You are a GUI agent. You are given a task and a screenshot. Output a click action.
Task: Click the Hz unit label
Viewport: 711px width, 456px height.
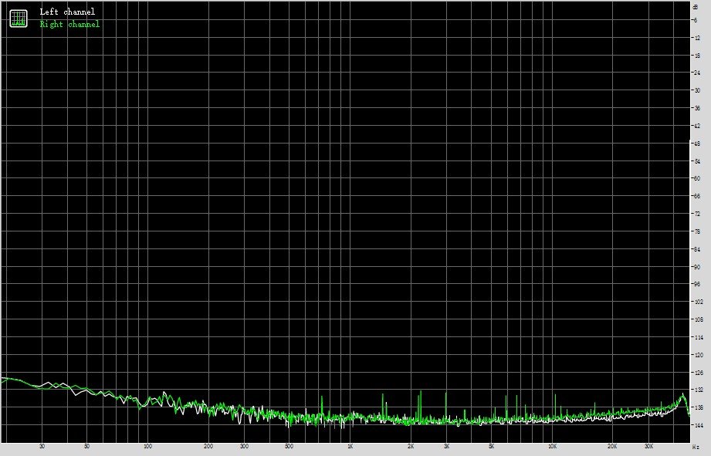tap(696, 448)
